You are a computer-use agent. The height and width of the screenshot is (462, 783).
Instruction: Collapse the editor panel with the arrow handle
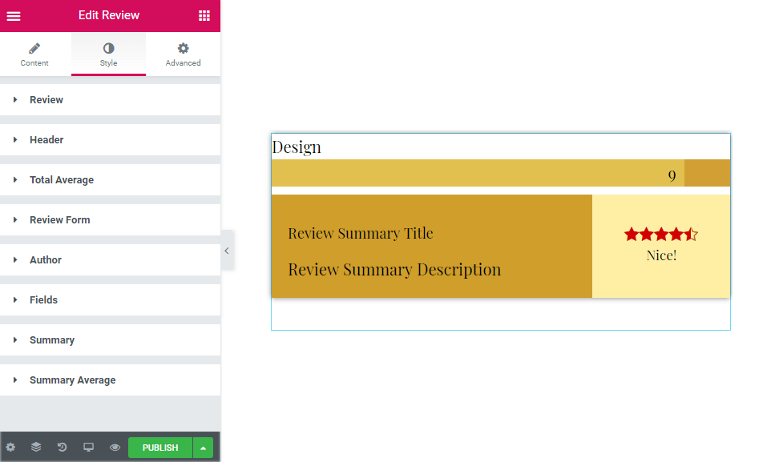(227, 251)
